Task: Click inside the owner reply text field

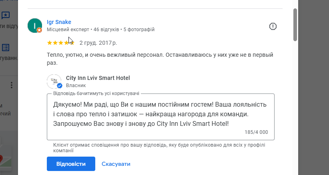Action: (160, 114)
